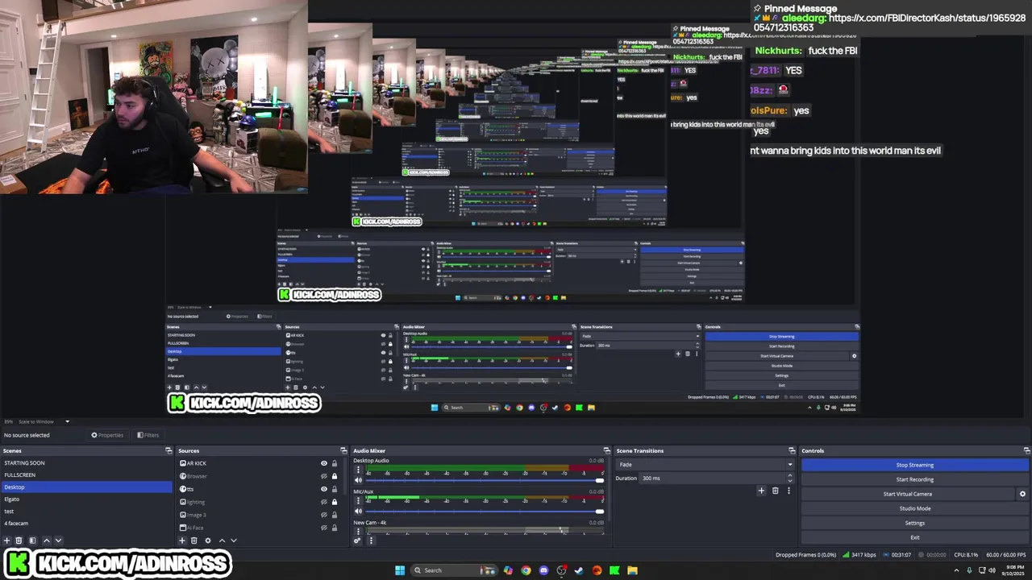Select the Desktop scene
1032x580 pixels.
coord(86,487)
